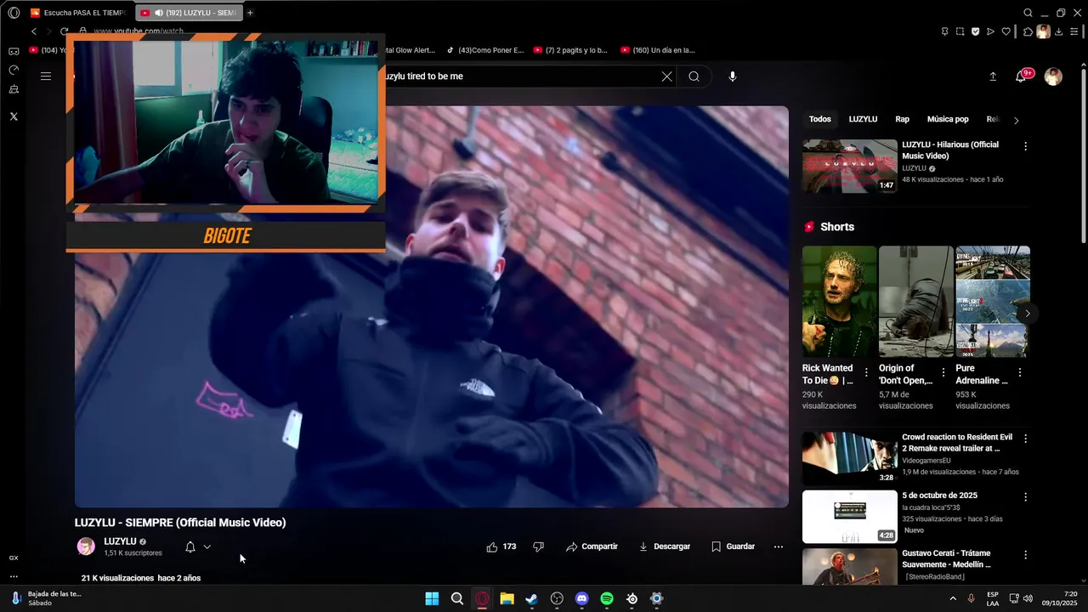Expand notification options chevron next to bell
Image resolution: width=1088 pixels, height=612 pixels.
[x=207, y=547]
